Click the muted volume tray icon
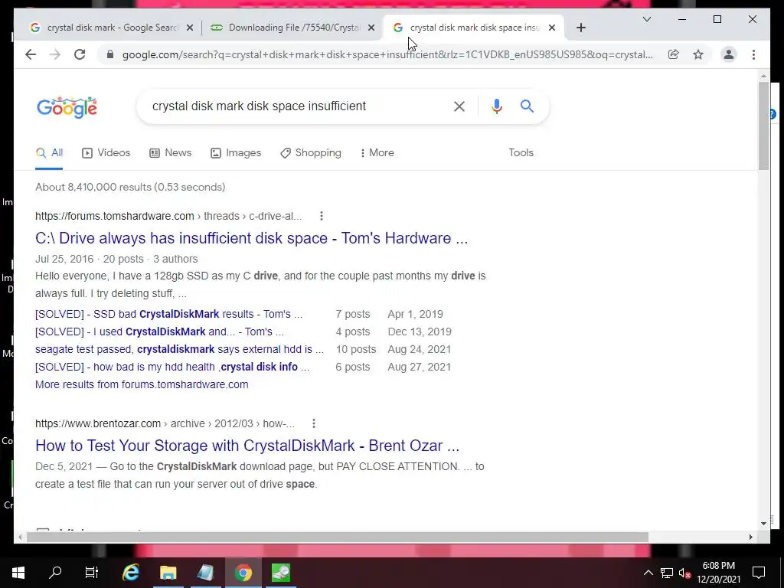Viewport: 784px width, 588px height. tap(685, 573)
